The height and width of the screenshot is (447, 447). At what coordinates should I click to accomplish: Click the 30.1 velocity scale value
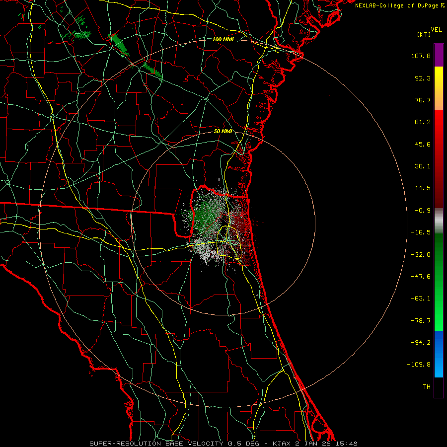point(423,166)
